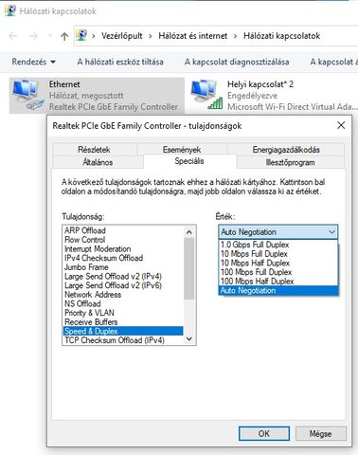The width and height of the screenshot is (358, 455).
Task: Switch to the Energiagazdálkodás tab
Action: click(286, 150)
